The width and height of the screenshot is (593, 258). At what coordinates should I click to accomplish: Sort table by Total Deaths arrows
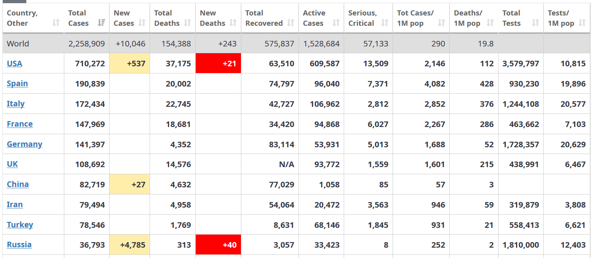tap(187, 23)
